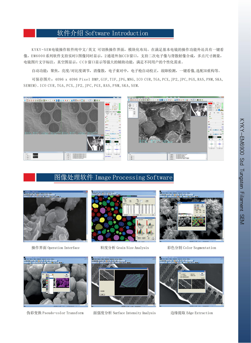251x343 pixels.
Task: Click the caption '边缘提取 Edge Extraction'
Action: [192, 313]
